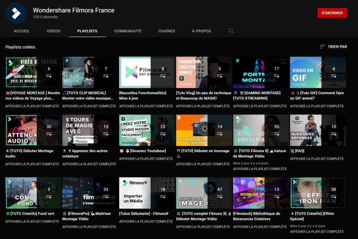This screenshot has height=239, width=358.
Task: Click the playlist icon on the Astuces Secrètes thumbnail
Action: pyautogui.click(x=277, y=134)
